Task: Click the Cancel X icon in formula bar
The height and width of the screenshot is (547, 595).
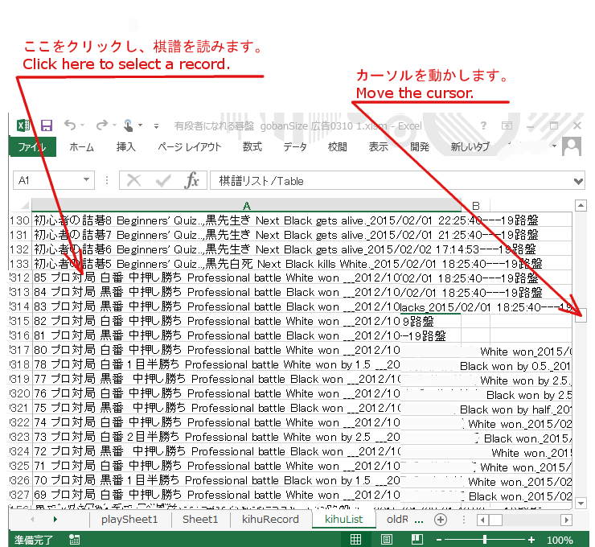Action: pos(134,181)
